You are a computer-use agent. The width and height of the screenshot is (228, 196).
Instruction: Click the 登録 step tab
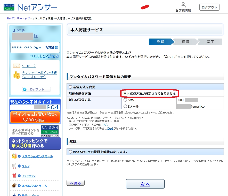coord(161,42)
